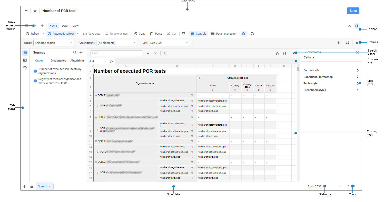
Task: Select the Sheet1 tab
Action: pos(44,186)
